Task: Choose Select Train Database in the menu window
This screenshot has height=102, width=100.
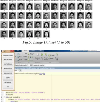Action: pyautogui.click(x=8, y=59)
